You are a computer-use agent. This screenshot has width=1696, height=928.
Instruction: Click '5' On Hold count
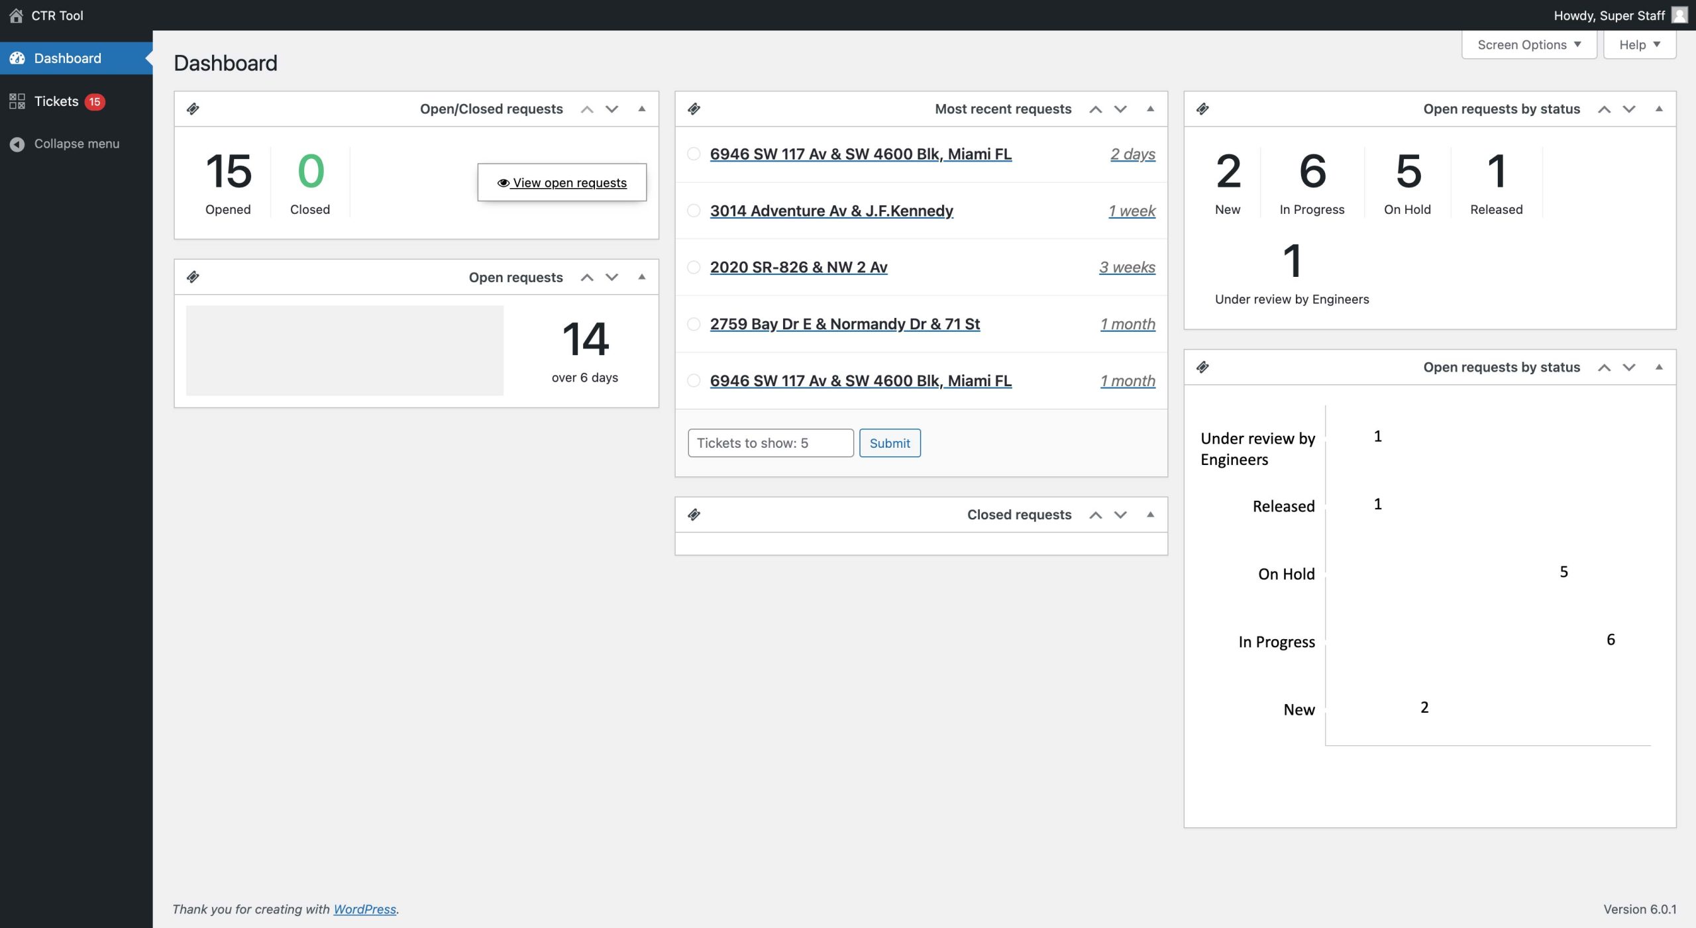(1408, 171)
